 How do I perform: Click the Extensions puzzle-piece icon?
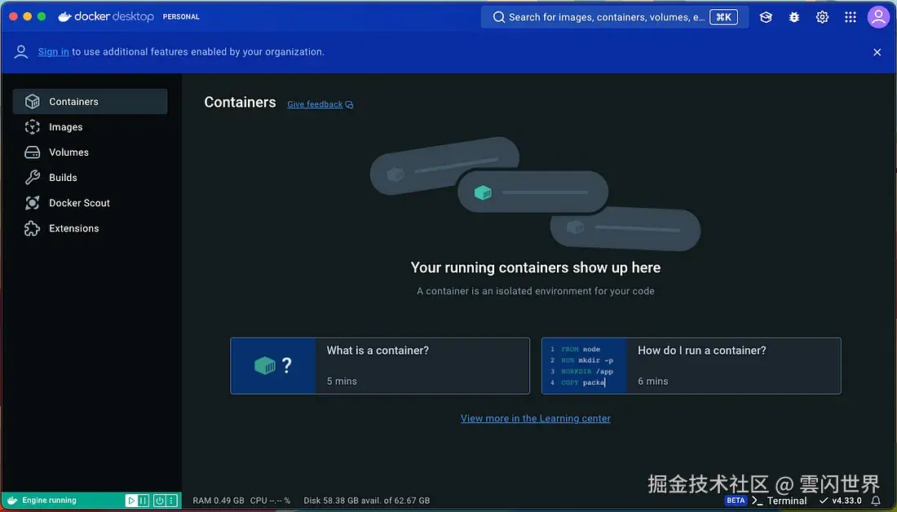click(32, 228)
